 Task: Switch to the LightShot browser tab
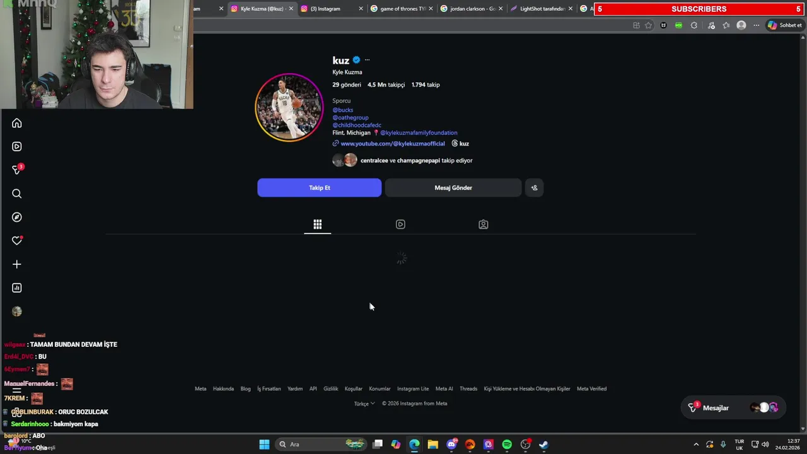tap(542, 9)
